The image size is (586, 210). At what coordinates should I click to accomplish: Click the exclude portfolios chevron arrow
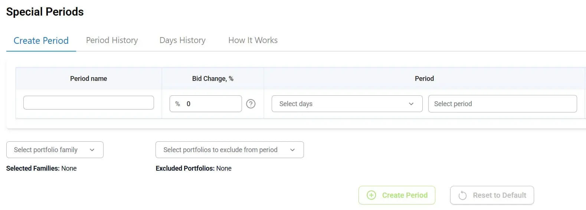[x=292, y=150]
